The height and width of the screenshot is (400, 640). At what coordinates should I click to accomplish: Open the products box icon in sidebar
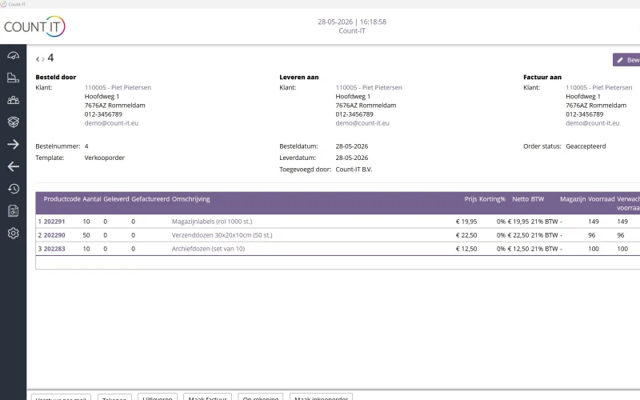[13, 122]
